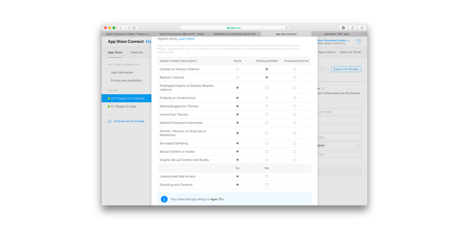
Task: Click the blue info icon by app ratings
Action: click(x=164, y=199)
